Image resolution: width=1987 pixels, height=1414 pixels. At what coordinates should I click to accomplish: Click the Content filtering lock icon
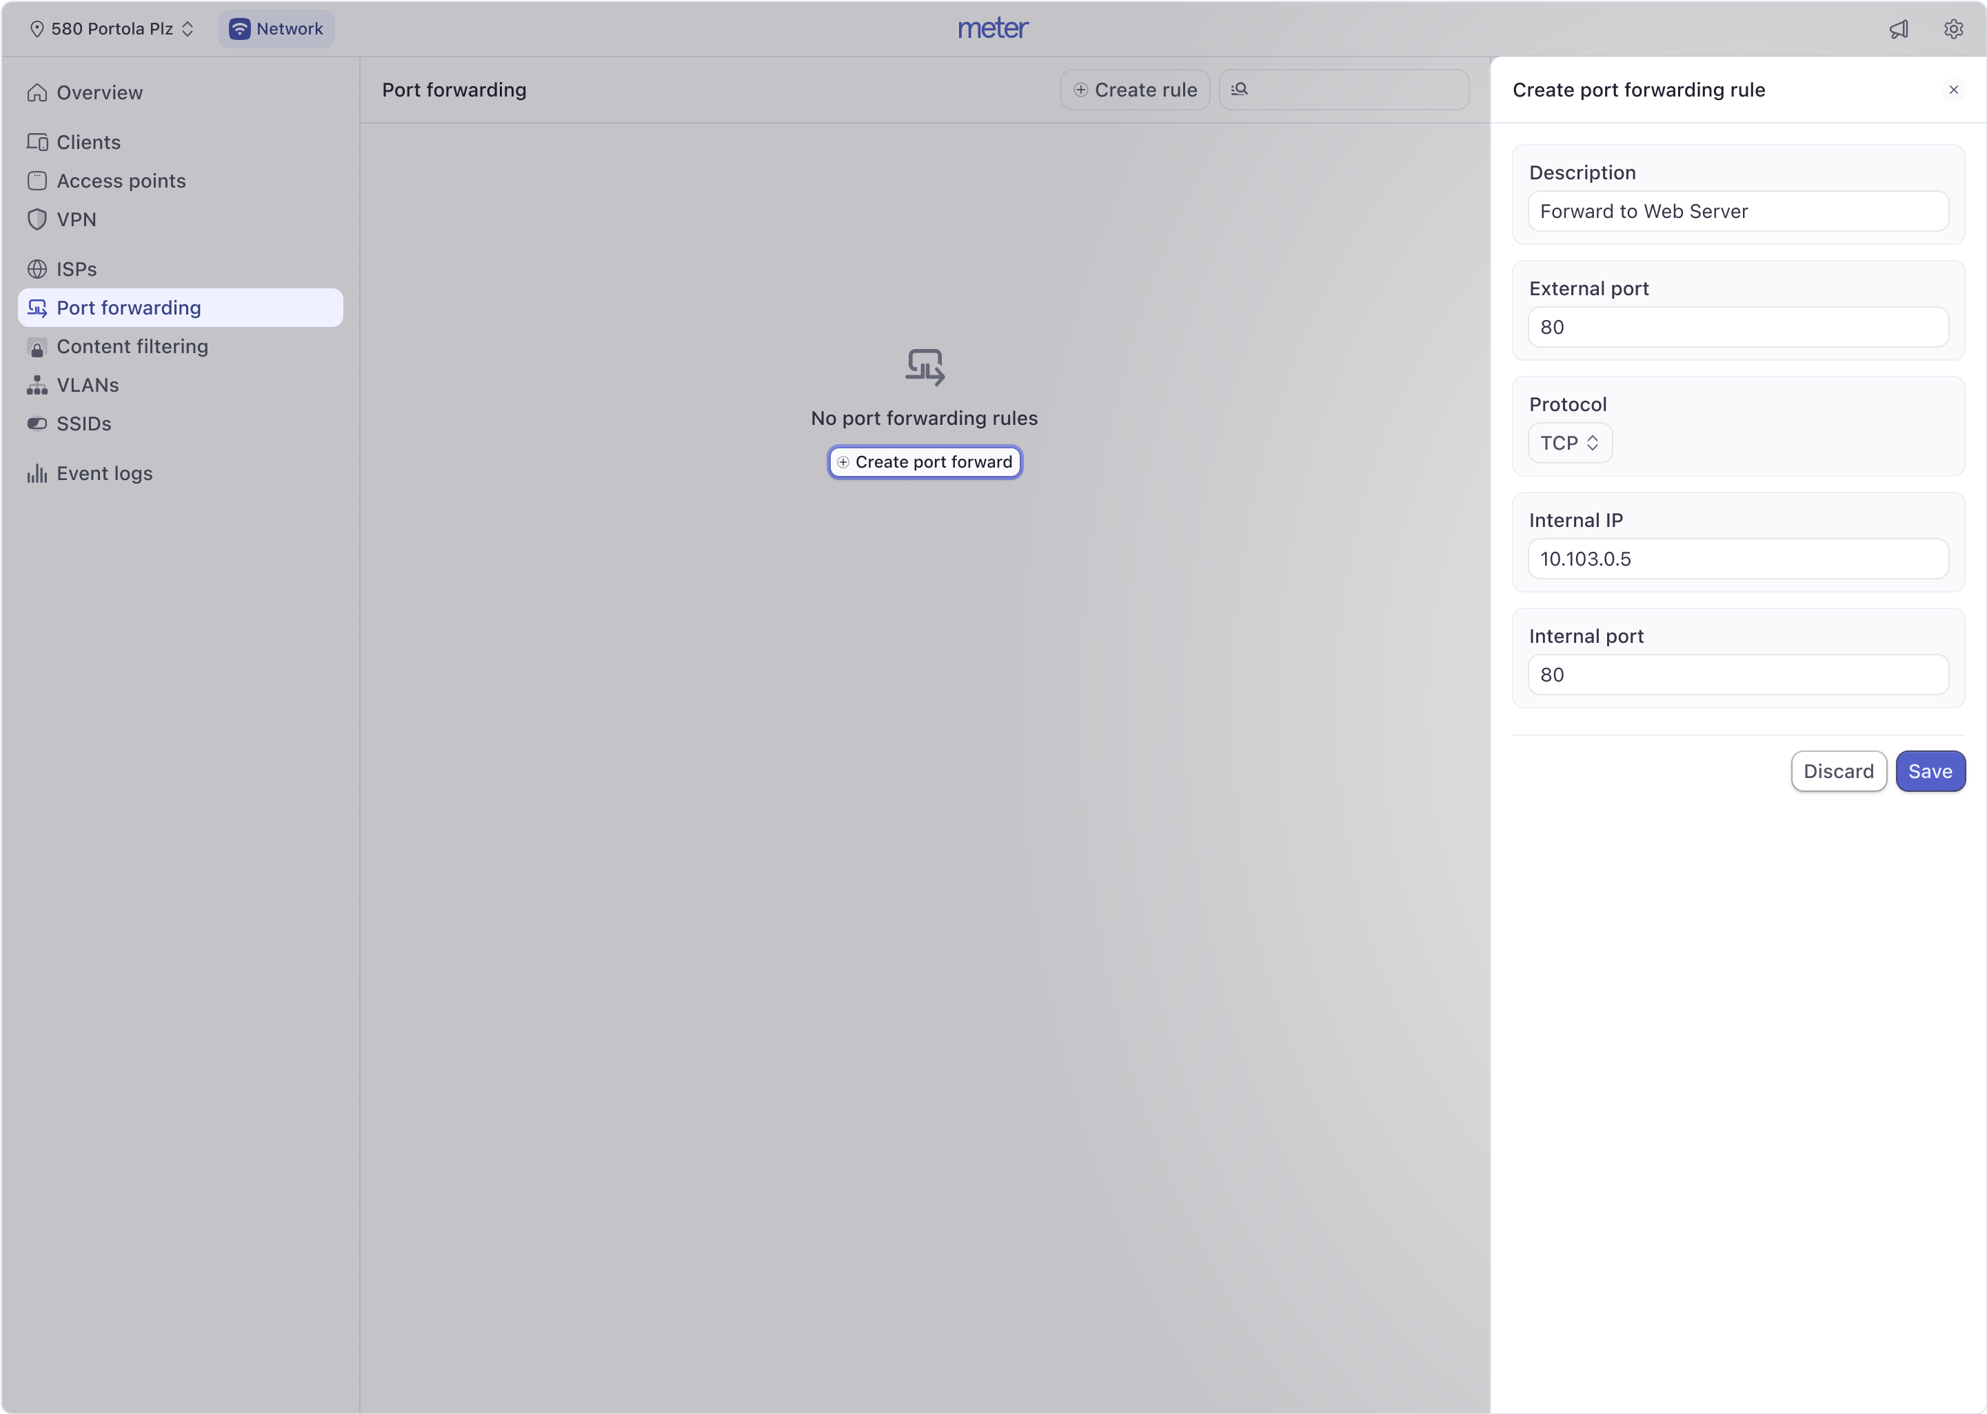(37, 348)
